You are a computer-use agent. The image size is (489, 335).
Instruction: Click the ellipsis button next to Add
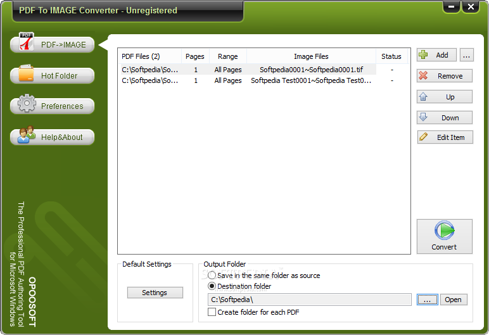tap(467, 55)
